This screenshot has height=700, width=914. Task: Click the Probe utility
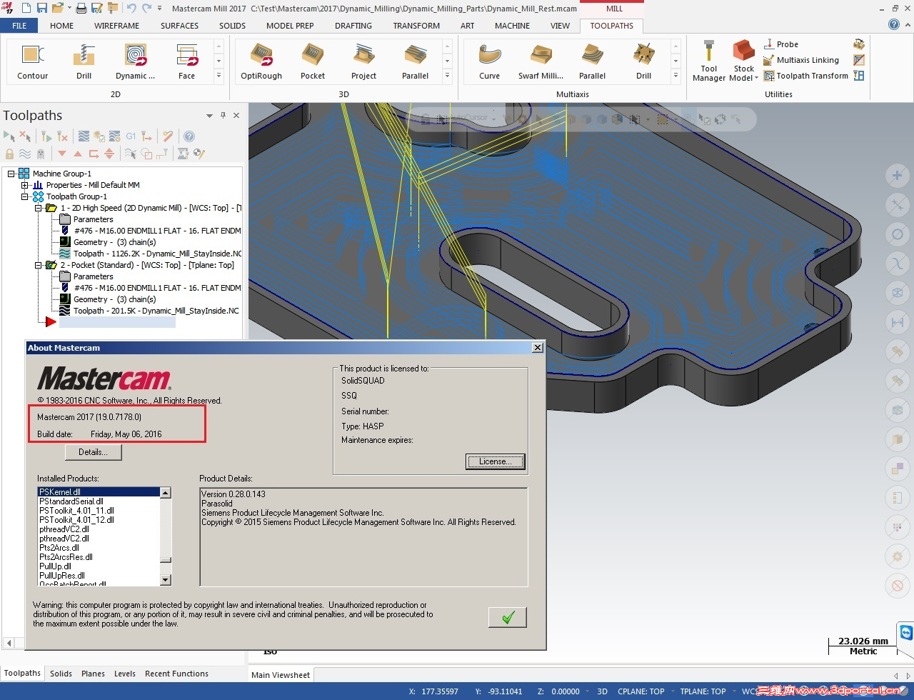pos(781,44)
